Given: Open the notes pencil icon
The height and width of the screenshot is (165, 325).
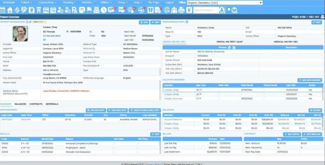Looking at the screenshot, I should (24, 10).
